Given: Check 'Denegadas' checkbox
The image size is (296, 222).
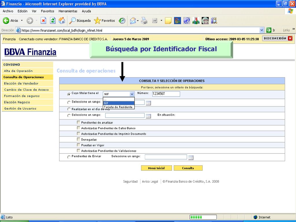Looking at the screenshot, I should (x=79, y=139).
